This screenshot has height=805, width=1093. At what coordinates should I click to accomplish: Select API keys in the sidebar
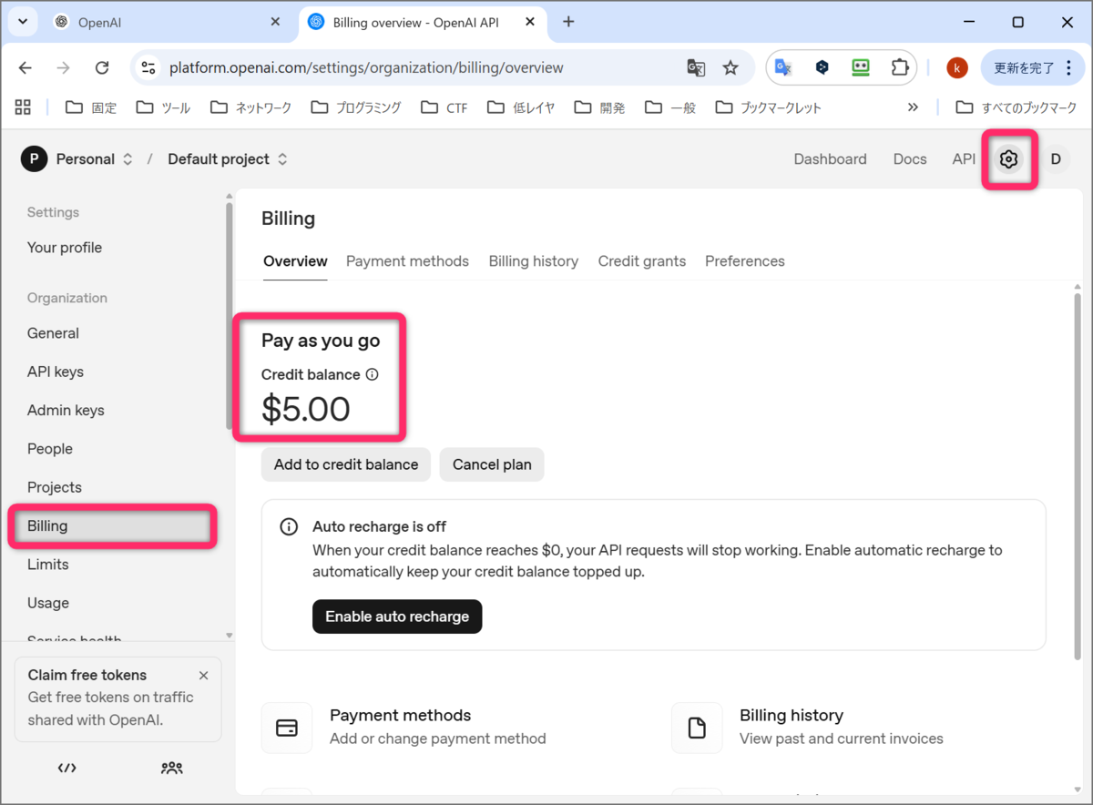coord(56,372)
